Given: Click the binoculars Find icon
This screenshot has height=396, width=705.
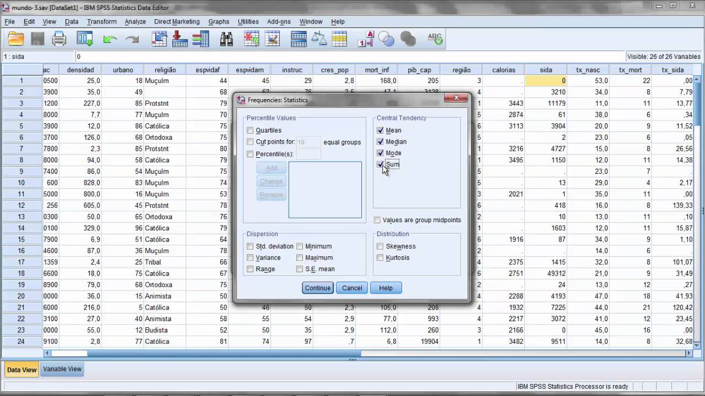Looking at the screenshot, I should [x=226, y=39].
